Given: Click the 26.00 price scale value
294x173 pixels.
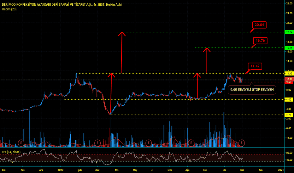Looking at the screenshot, I should click(x=289, y=3).
